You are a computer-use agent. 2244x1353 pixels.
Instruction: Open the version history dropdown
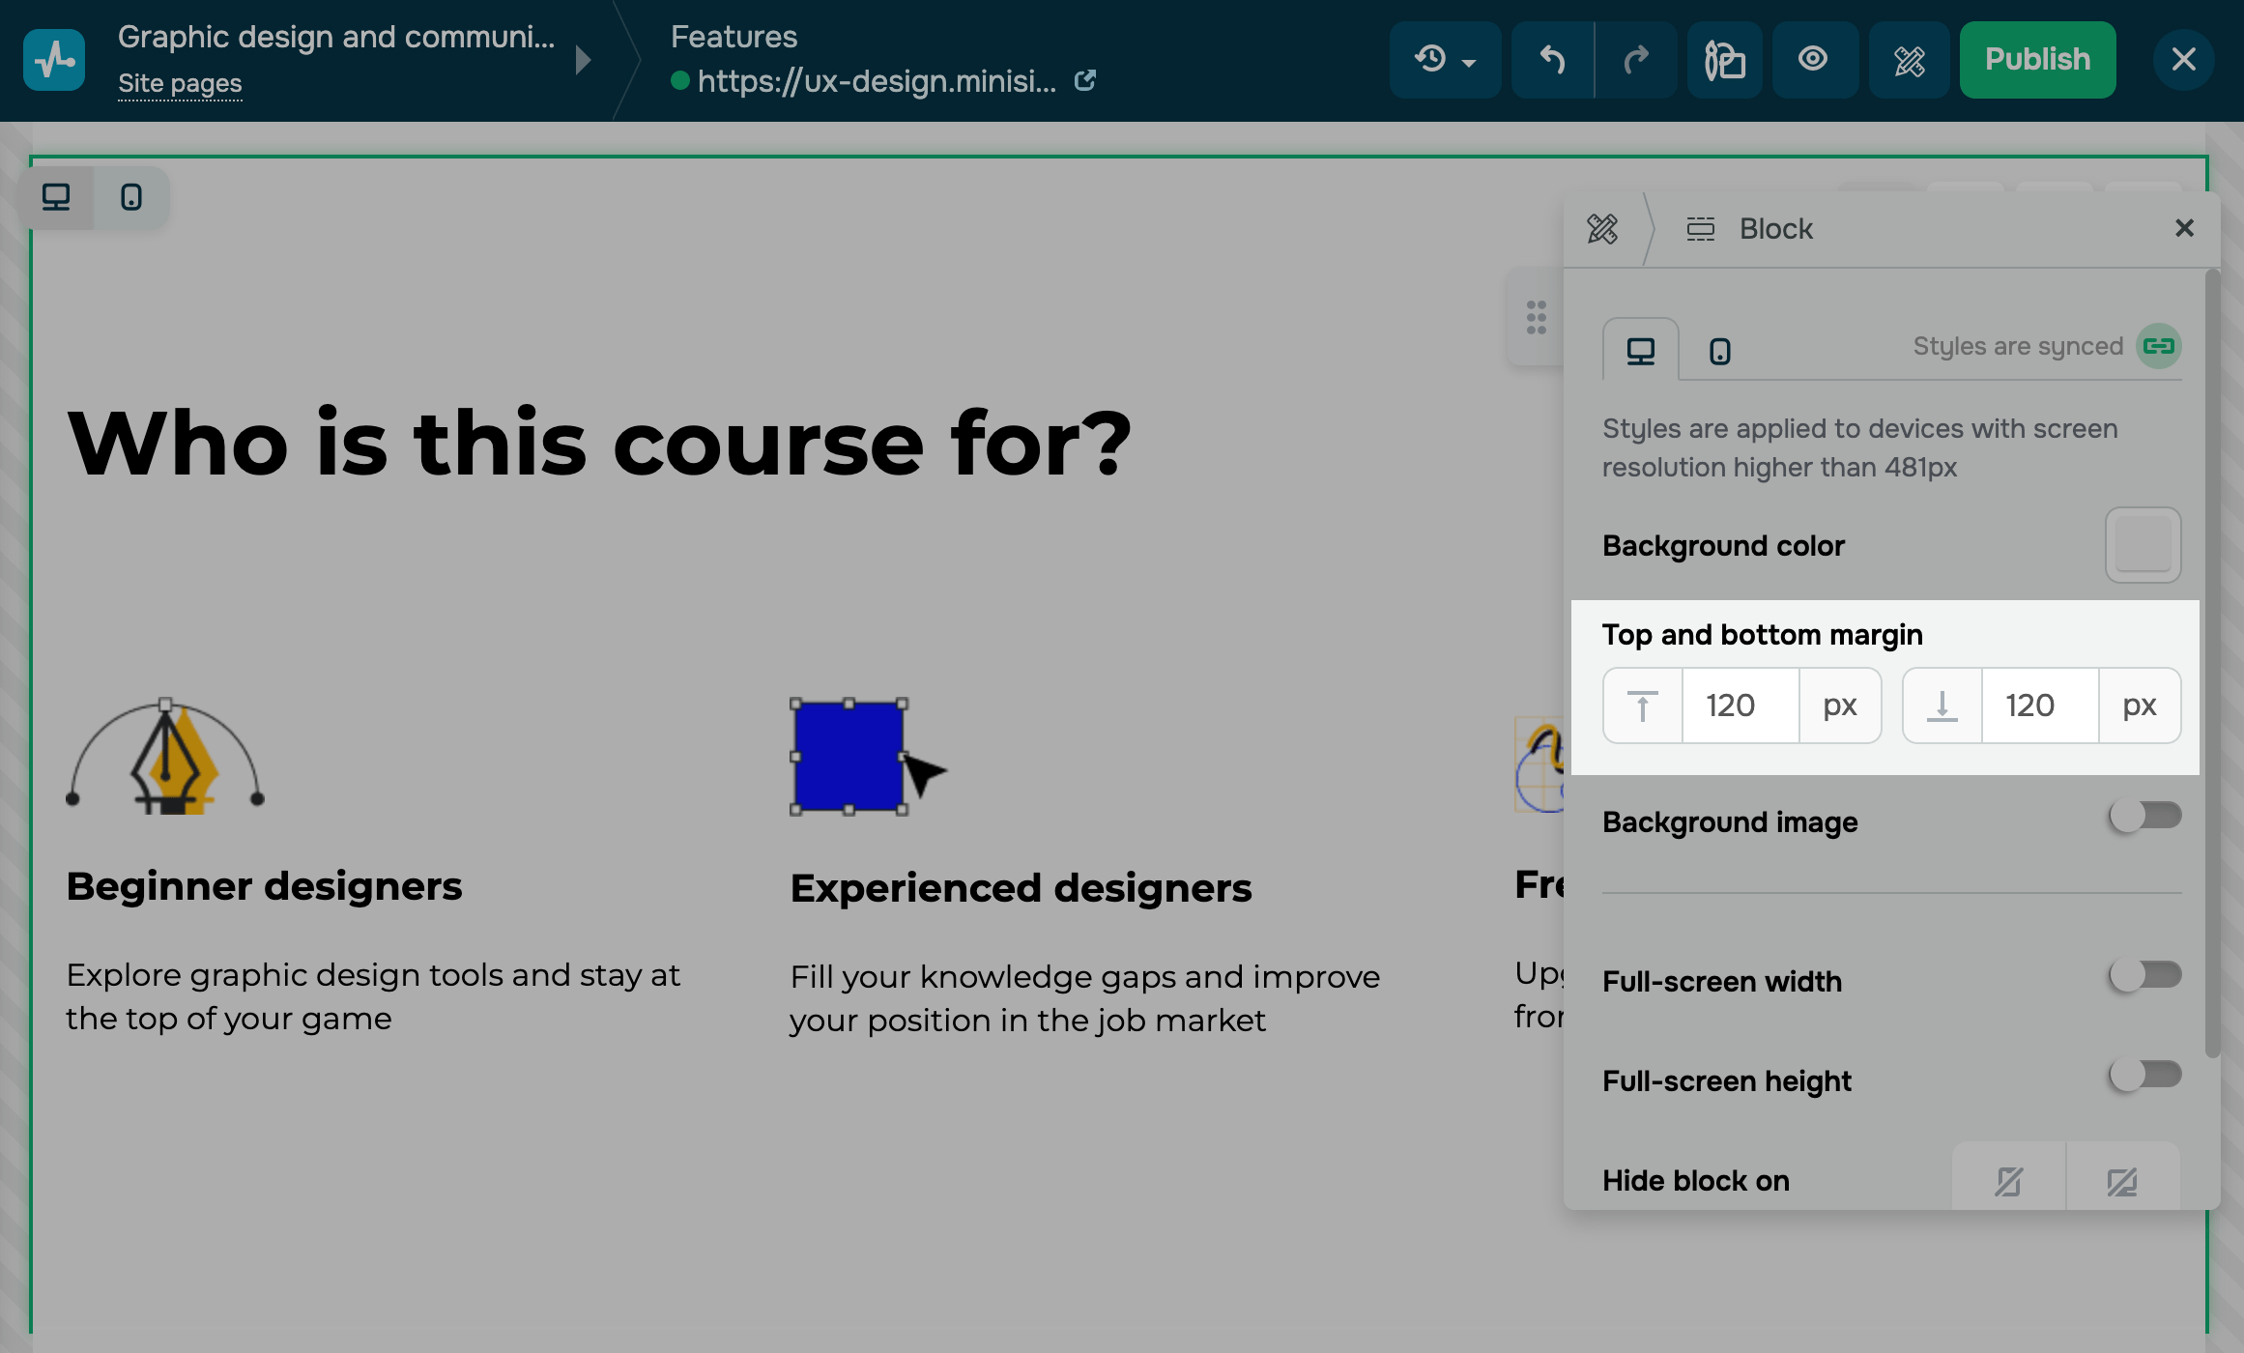point(1445,60)
